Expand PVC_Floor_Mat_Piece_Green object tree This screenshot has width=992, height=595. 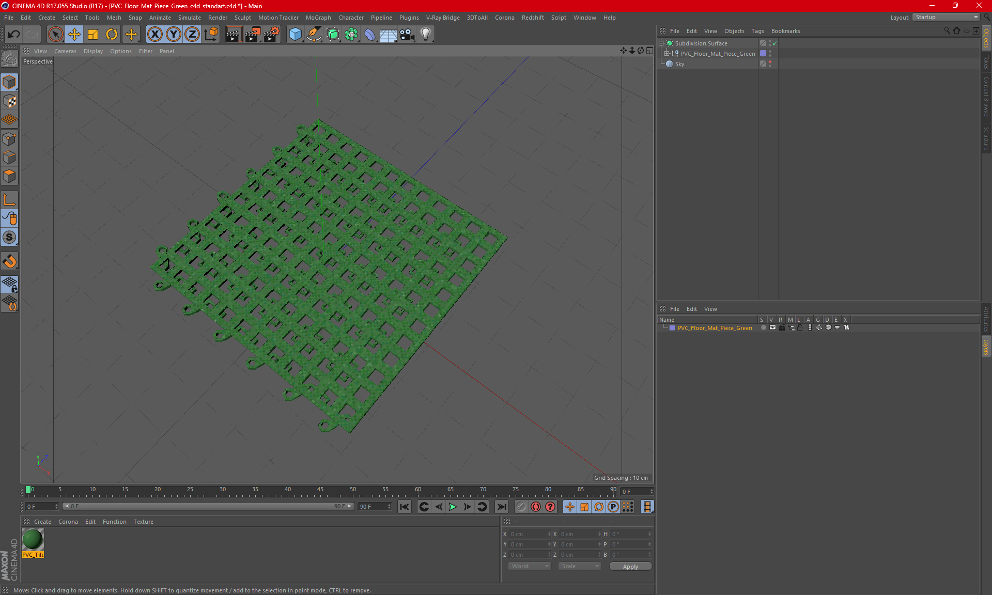(667, 53)
